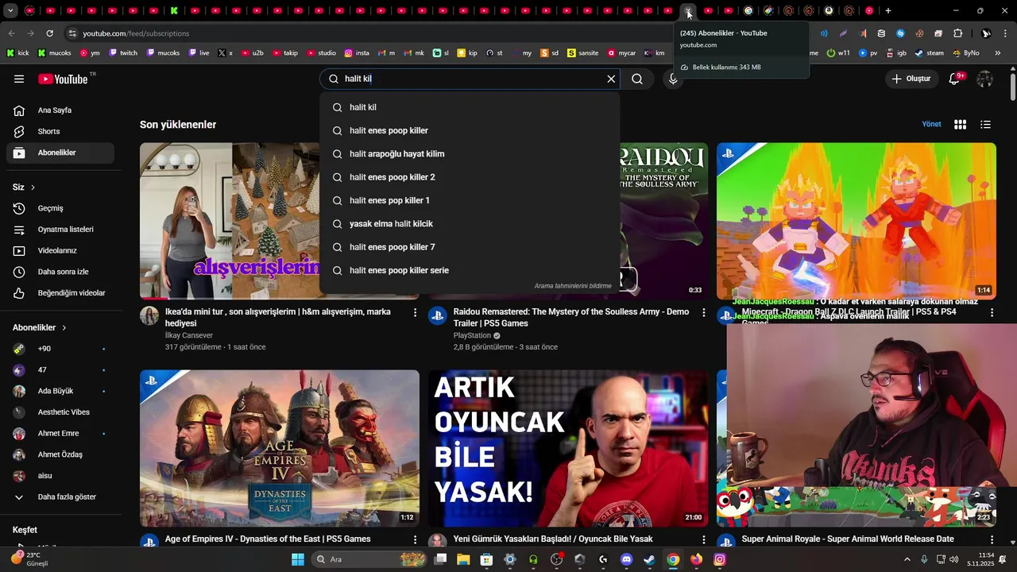The height and width of the screenshot is (572, 1017).
Task: Switch to grid view layout
Action: point(960,125)
